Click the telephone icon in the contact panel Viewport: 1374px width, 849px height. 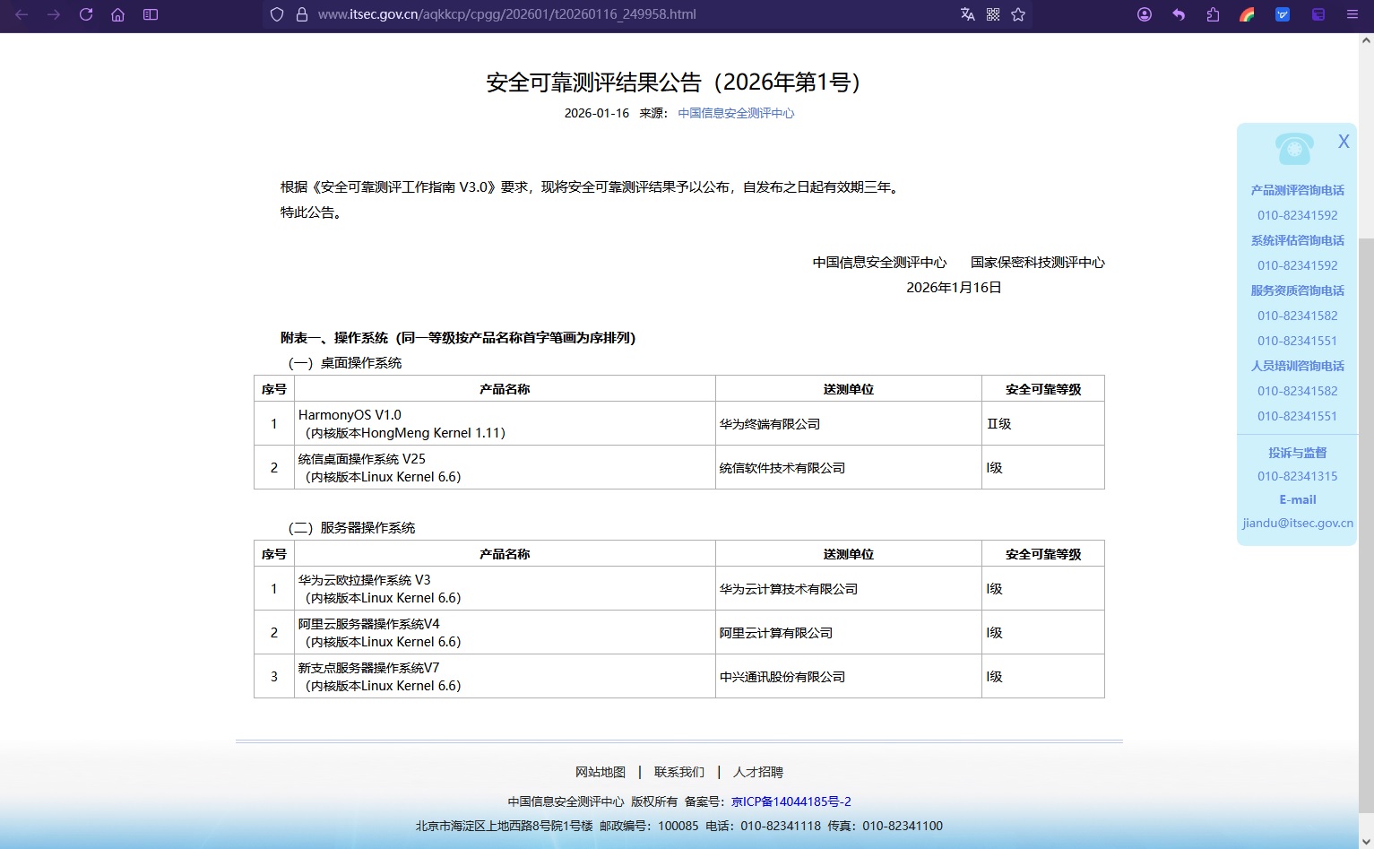1294,147
